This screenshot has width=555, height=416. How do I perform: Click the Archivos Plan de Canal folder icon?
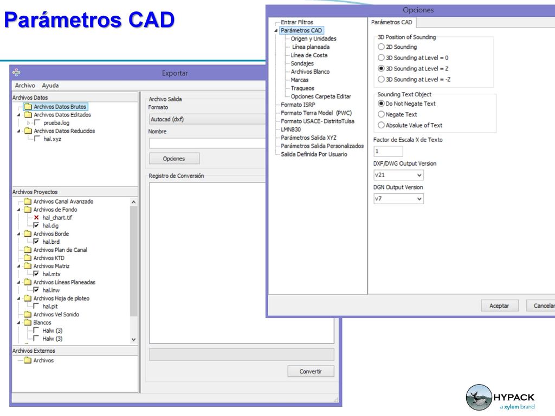click(x=28, y=250)
